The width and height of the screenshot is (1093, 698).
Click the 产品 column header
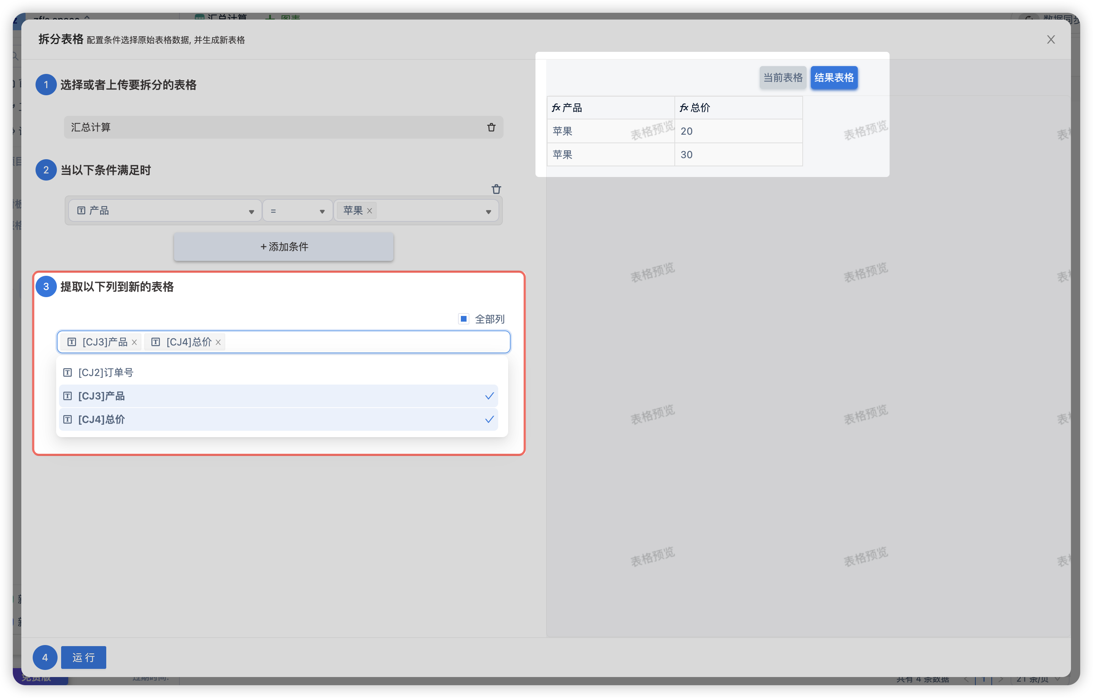pos(610,108)
